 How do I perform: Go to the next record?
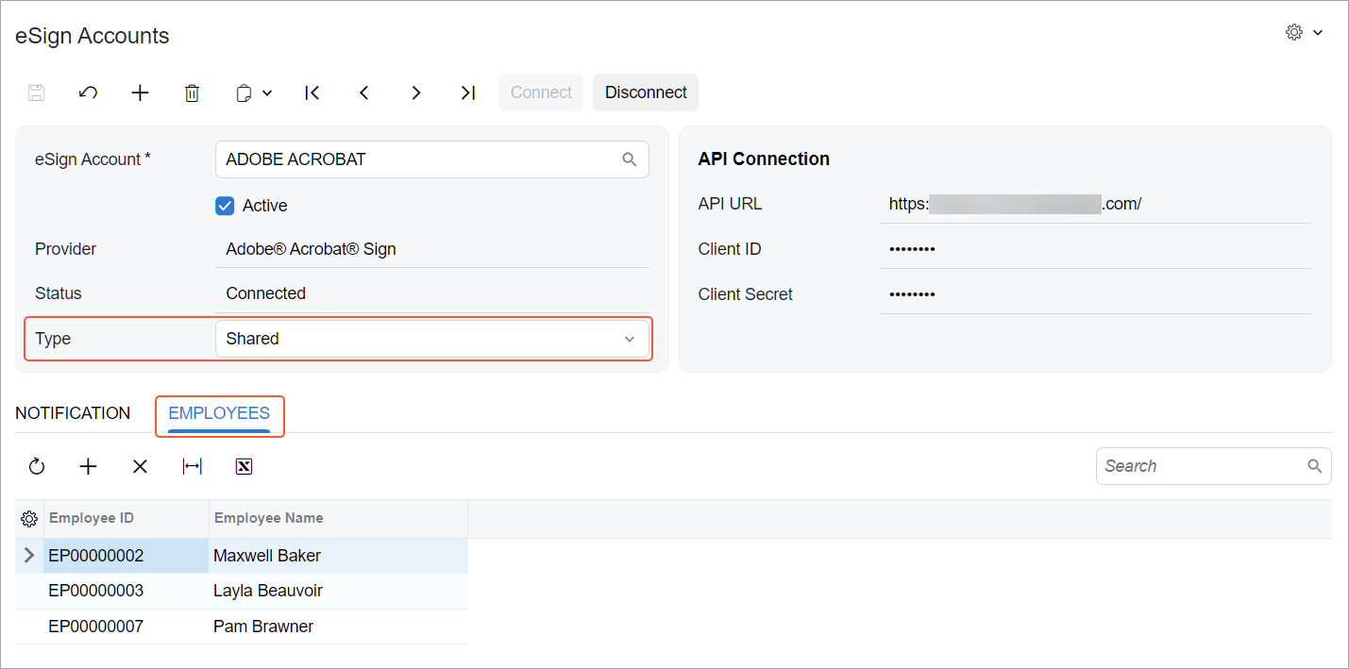(415, 92)
